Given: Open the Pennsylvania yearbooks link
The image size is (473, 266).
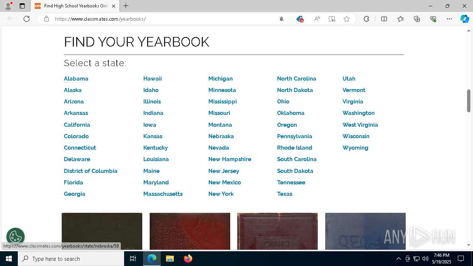Looking at the screenshot, I should pos(295,136).
